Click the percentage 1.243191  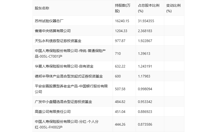click(145, 66)
